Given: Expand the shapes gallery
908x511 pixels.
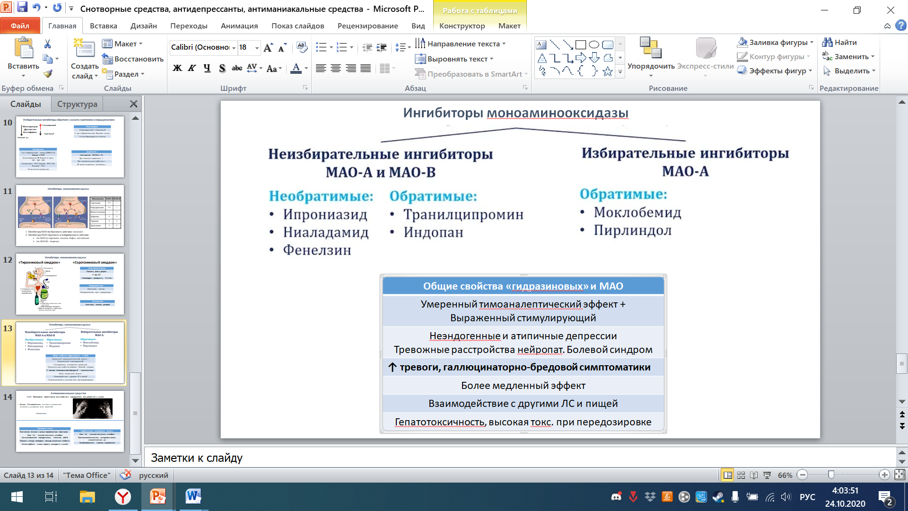Looking at the screenshot, I should pos(620,72).
